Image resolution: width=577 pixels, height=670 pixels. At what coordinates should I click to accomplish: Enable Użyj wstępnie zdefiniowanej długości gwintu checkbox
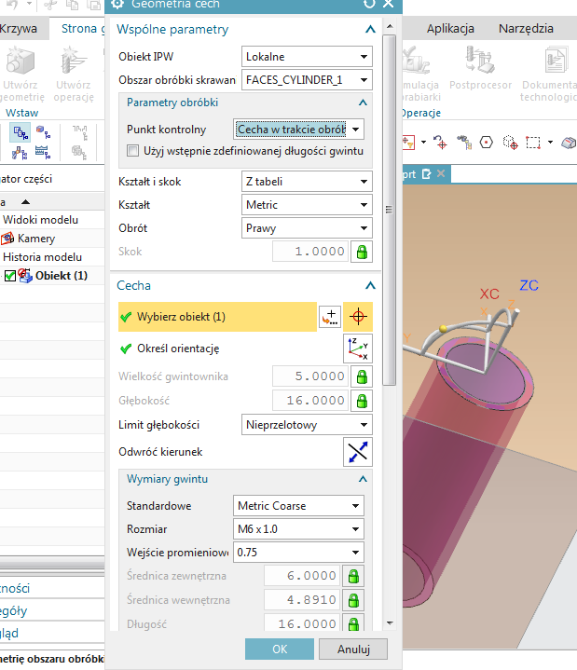coord(133,151)
